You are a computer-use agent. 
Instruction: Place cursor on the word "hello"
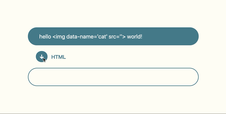pyautogui.click(x=45, y=36)
